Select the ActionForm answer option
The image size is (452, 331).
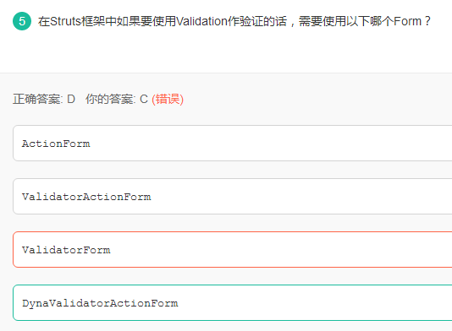click(x=232, y=144)
